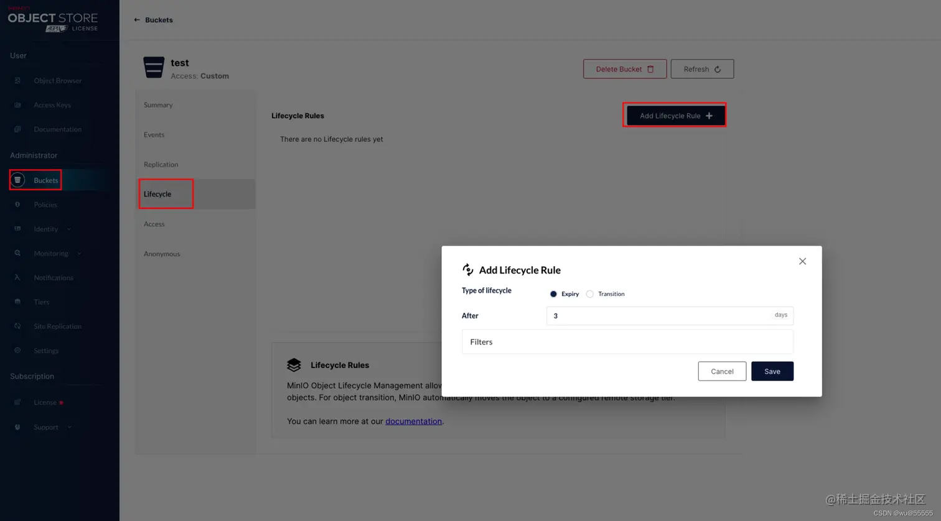Click the Settings gear icon

tap(17, 350)
